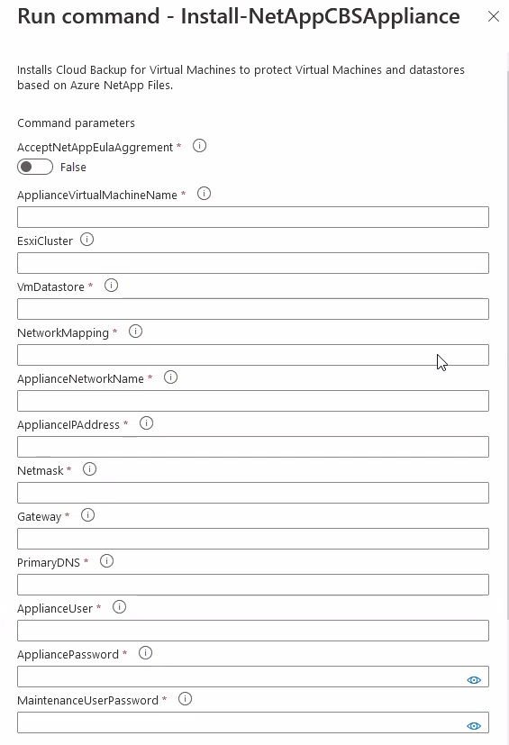Click the ApplianceIPAddress info icon
Image resolution: width=509 pixels, height=745 pixels.
click(146, 423)
